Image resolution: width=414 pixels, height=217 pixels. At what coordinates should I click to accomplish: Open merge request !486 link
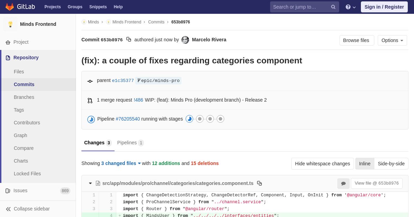pyautogui.click(x=138, y=100)
